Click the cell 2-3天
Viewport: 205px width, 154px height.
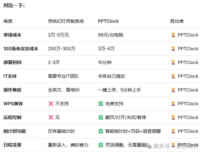click(x=54, y=62)
